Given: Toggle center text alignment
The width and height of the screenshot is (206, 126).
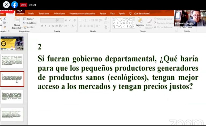Looking at the screenshot, I should coord(84,26).
